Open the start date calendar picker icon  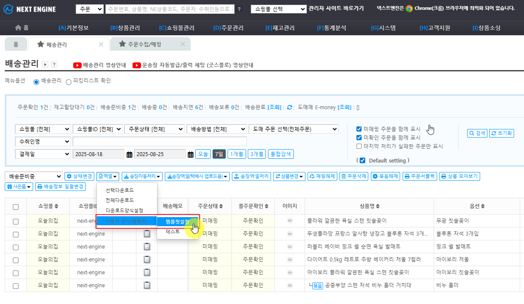129,154
